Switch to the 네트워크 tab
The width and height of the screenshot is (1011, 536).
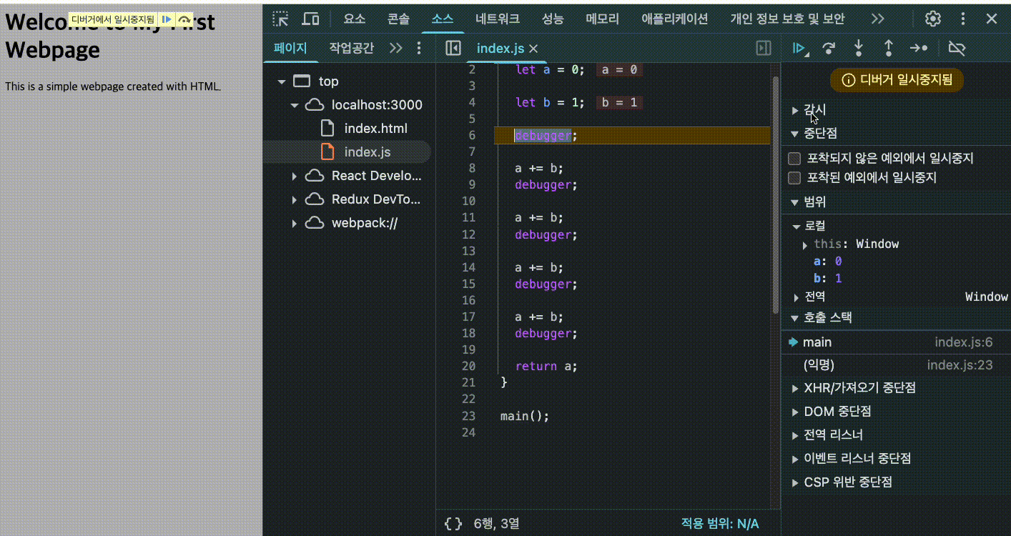click(x=498, y=19)
